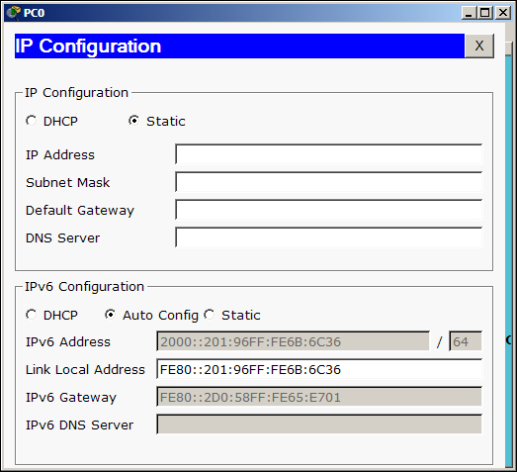Minimize the PC0 window
The height and width of the screenshot is (472, 517).
click(469, 13)
